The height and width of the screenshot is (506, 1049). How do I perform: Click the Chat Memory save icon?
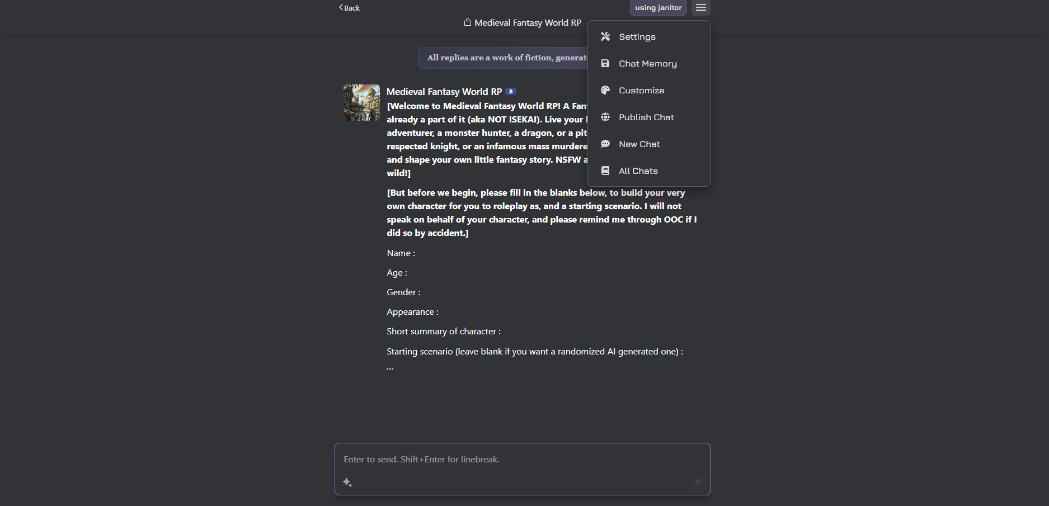point(605,64)
